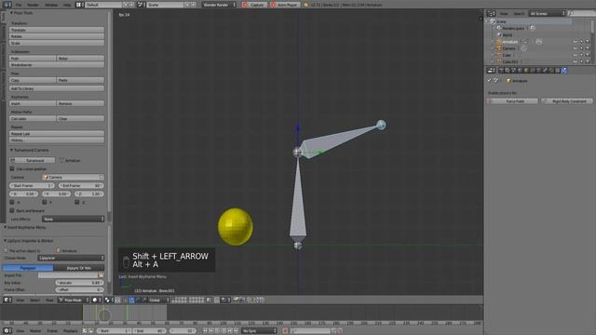Click the Insert keyframes button
This screenshot has height=335, width=596.
tap(33, 103)
